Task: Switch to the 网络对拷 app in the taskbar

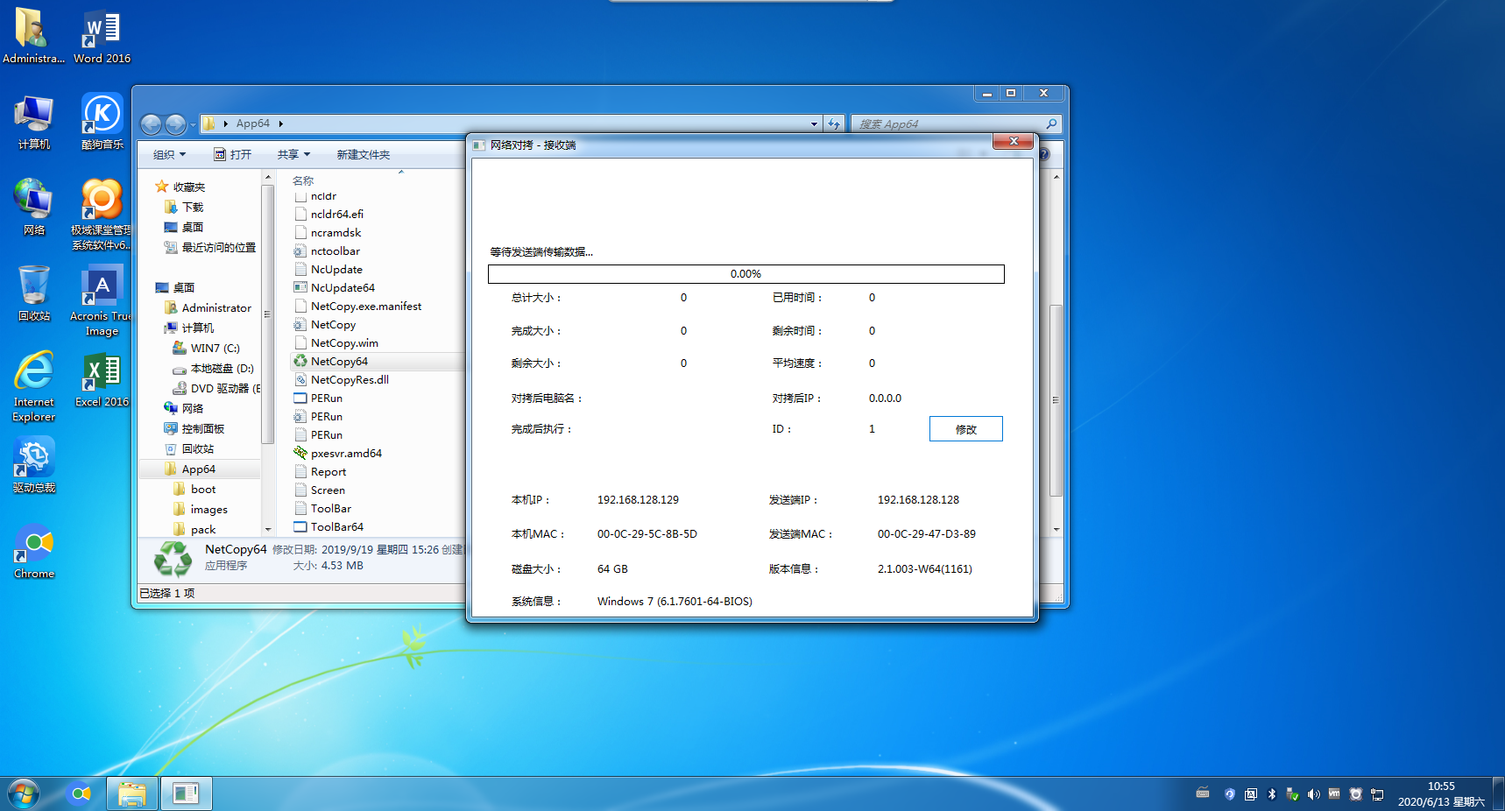Action: (186, 793)
